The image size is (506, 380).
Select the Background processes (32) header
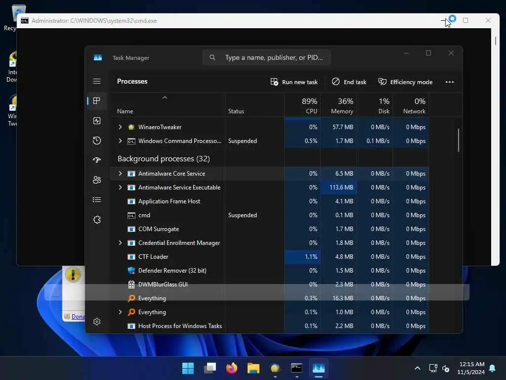(x=164, y=159)
